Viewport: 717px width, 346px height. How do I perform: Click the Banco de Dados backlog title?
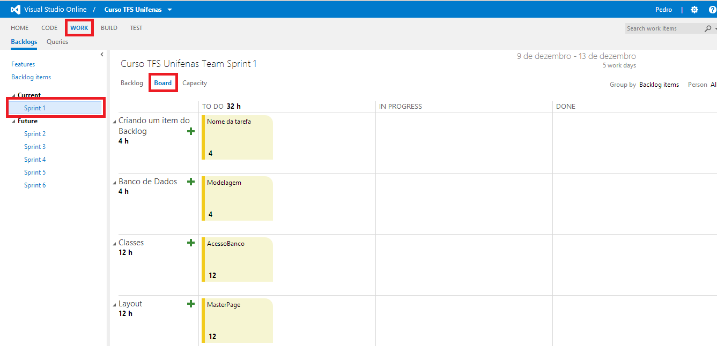pos(147,182)
